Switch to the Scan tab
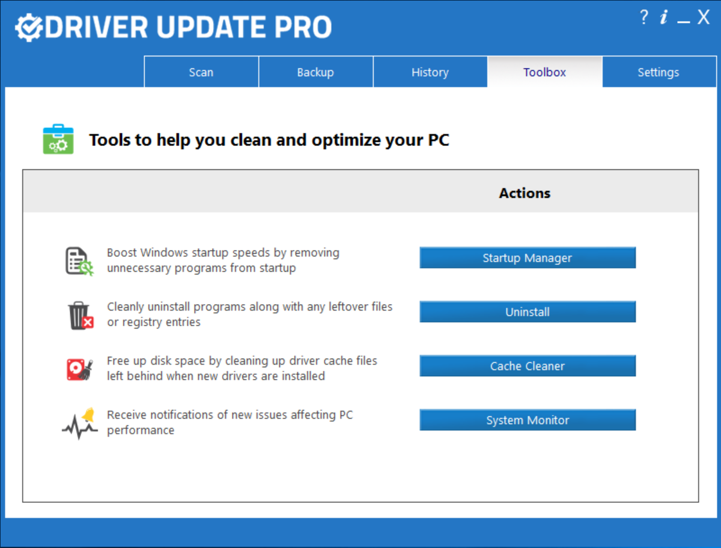 point(201,72)
